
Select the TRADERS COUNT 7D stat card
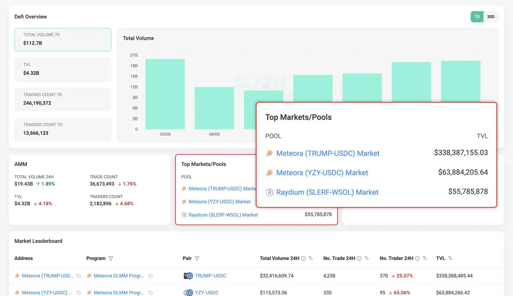(63, 129)
